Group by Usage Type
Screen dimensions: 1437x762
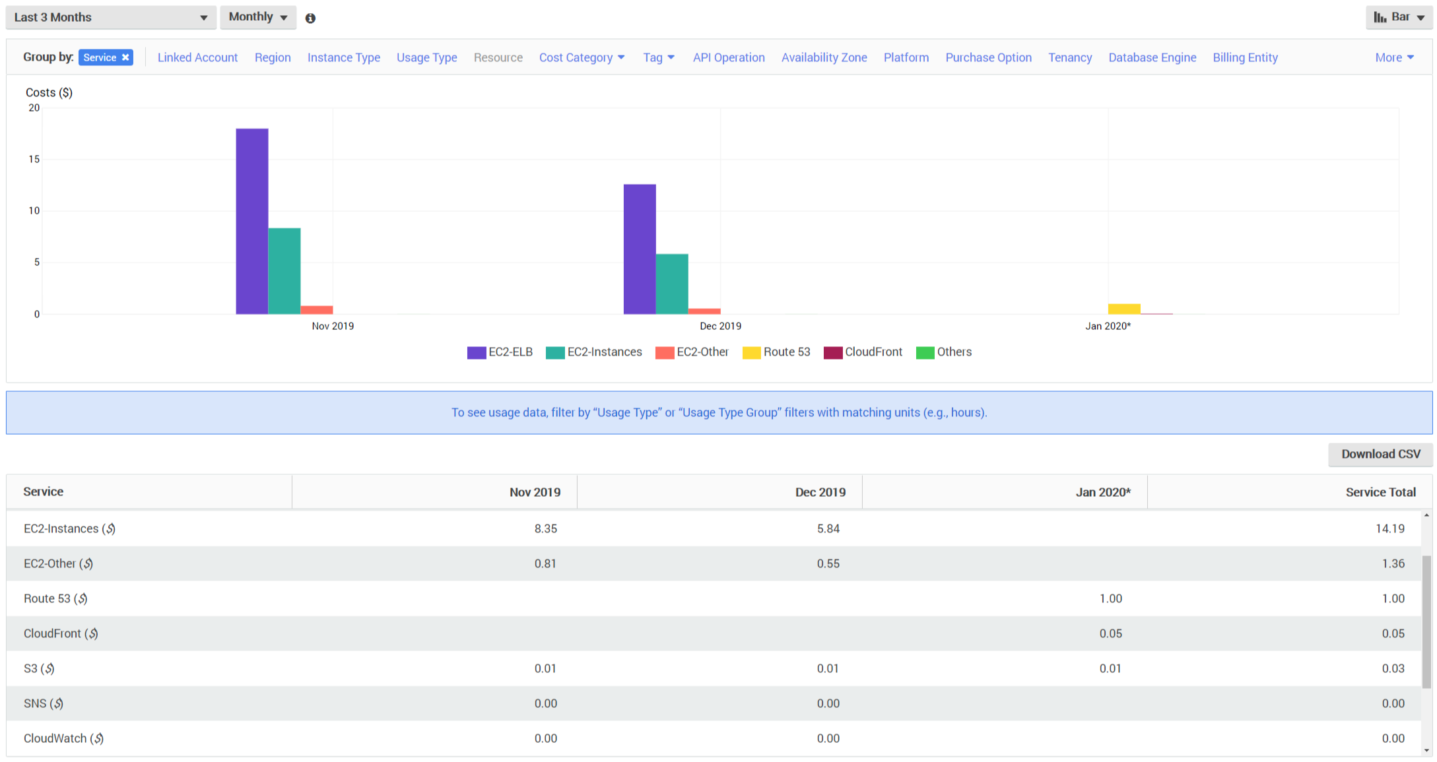(426, 57)
